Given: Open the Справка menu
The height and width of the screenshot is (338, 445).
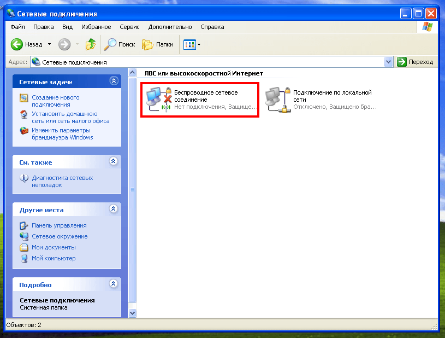Looking at the screenshot, I should [212, 27].
